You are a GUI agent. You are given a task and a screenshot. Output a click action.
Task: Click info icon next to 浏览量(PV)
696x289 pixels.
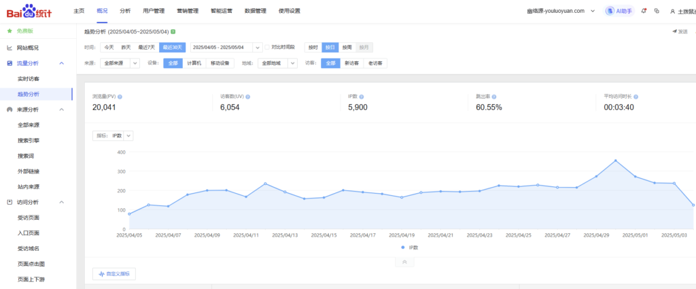coord(120,97)
